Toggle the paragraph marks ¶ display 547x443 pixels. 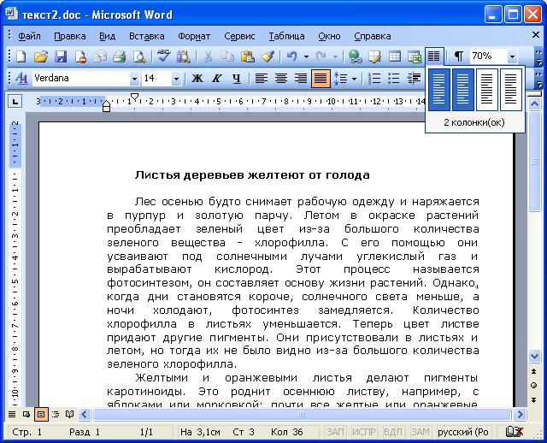[x=459, y=56]
